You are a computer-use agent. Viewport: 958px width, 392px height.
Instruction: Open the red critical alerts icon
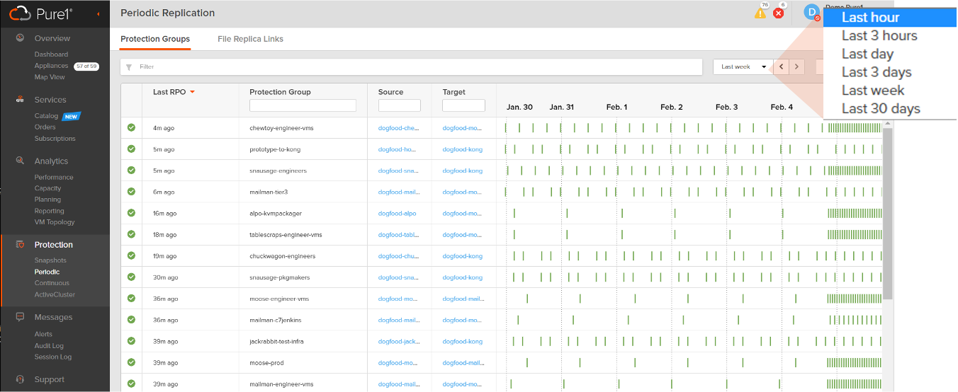click(x=779, y=13)
